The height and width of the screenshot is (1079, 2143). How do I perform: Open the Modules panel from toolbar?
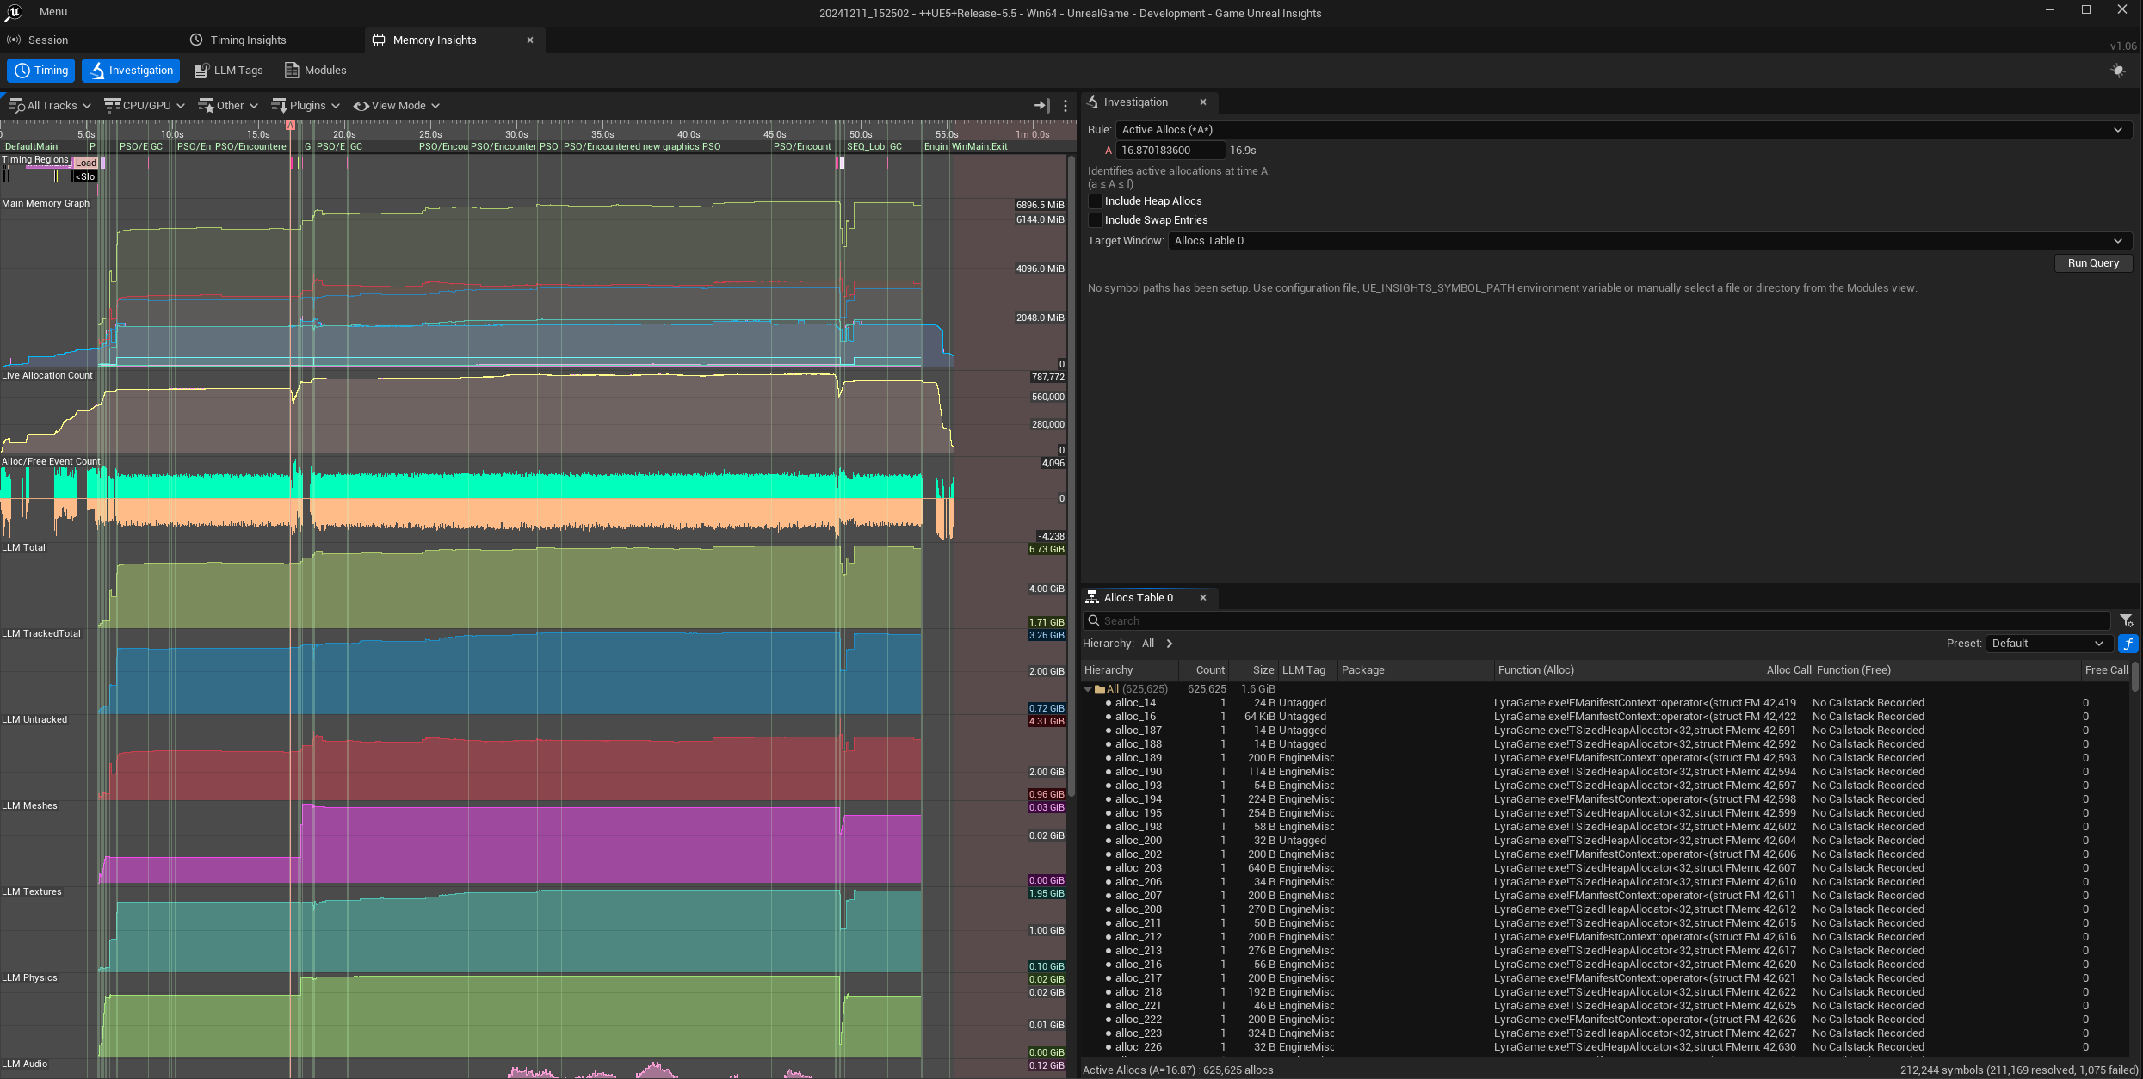315,71
